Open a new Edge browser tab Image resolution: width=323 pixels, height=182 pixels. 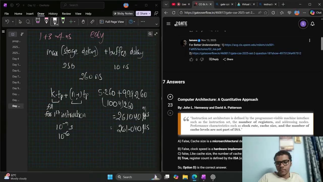point(283,4)
